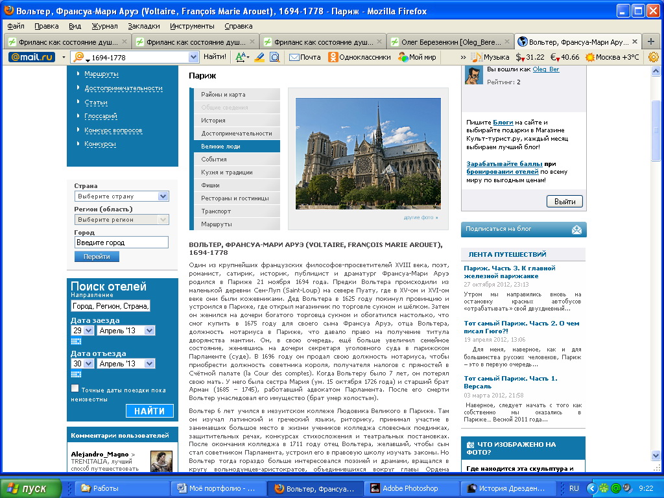Open the Достопримечательности sidebar link
The image size is (664, 498).
click(123, 88)
